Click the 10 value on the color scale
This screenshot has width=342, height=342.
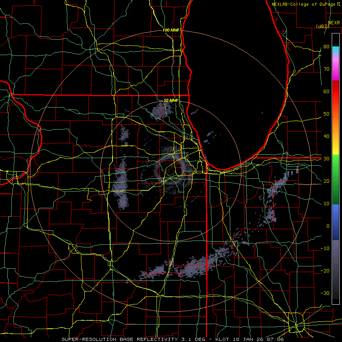click(x=326, y=204)
